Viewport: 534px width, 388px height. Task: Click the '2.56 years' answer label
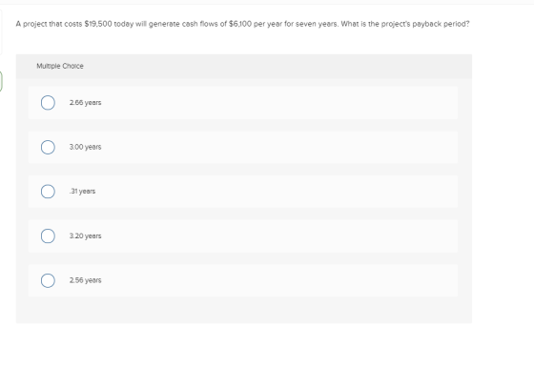pos(85,280)
